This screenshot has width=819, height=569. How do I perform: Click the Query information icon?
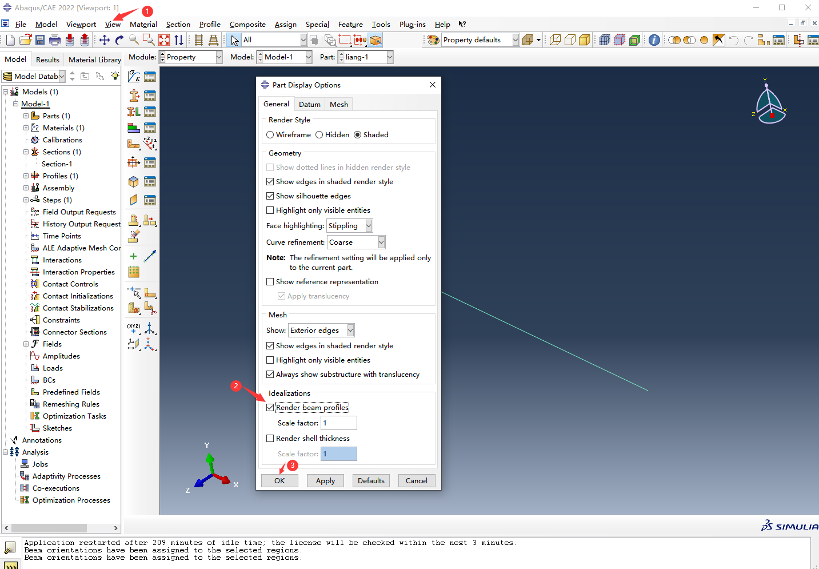coord(654,40)
